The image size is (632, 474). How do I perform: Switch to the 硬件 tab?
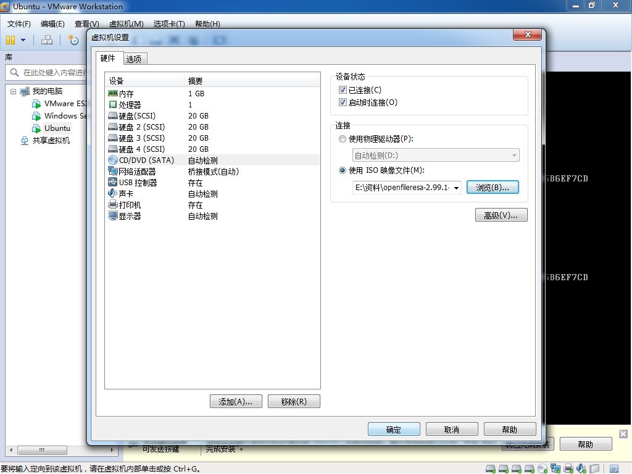click(107, 58)
